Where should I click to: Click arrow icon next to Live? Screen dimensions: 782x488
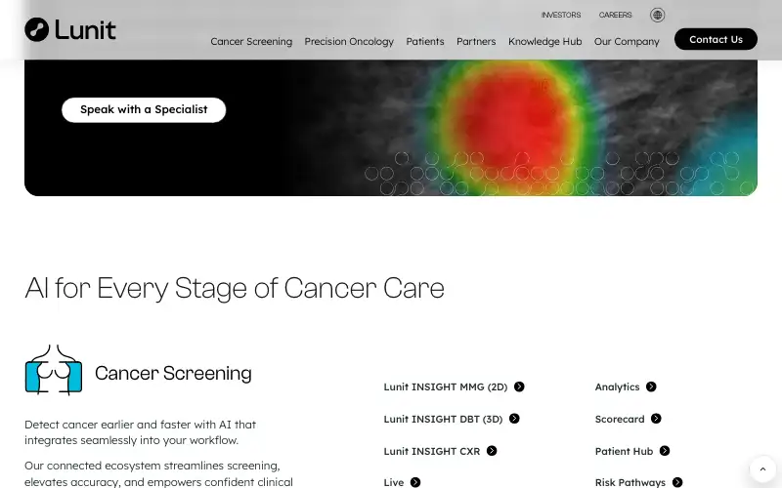[x=415, y=482]
